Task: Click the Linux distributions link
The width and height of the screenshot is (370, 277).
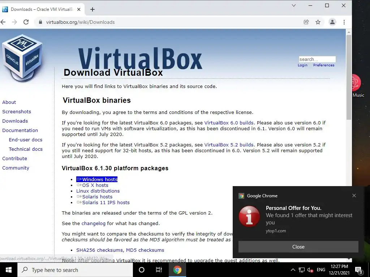Action: click(98, 191)
